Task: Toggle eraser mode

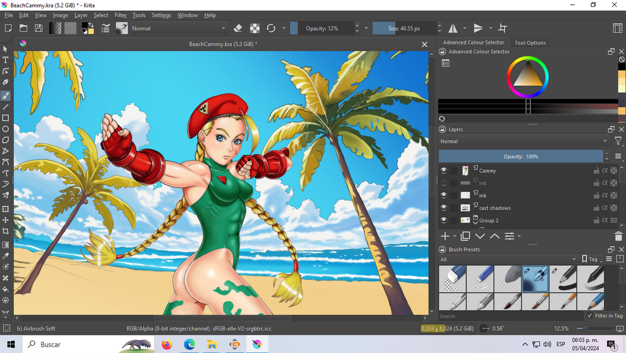Action: tap(238, 28)
